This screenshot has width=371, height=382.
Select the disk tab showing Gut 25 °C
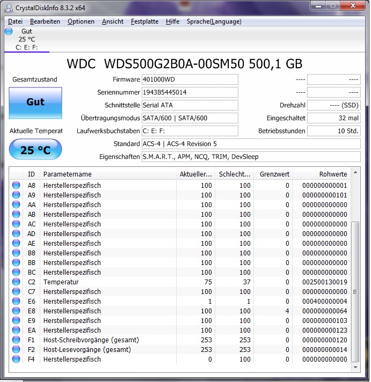point(27,39)
